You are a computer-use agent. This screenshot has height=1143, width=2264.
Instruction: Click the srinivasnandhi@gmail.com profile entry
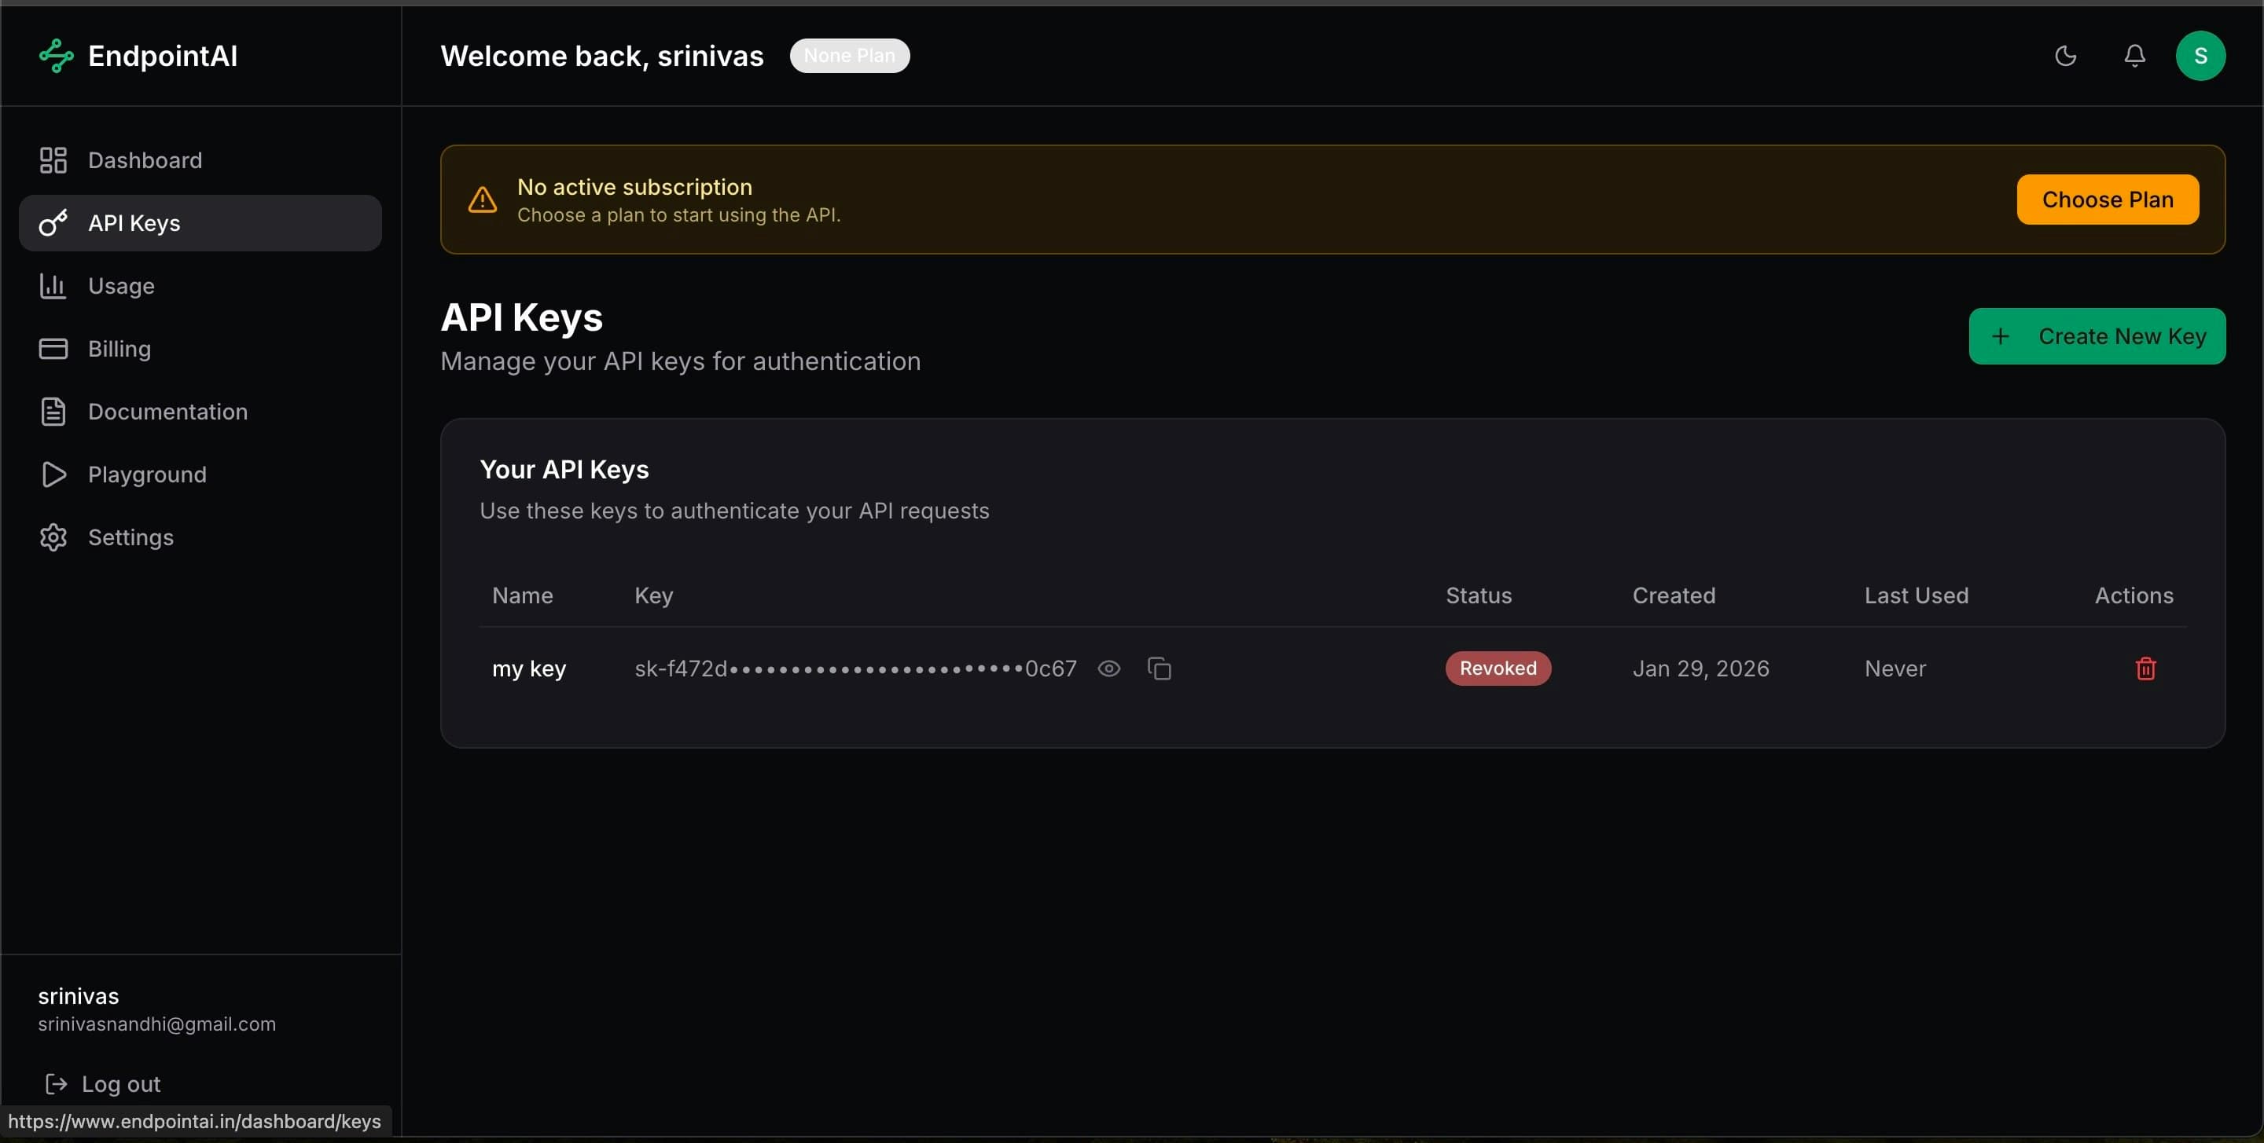coord(157,1024)
